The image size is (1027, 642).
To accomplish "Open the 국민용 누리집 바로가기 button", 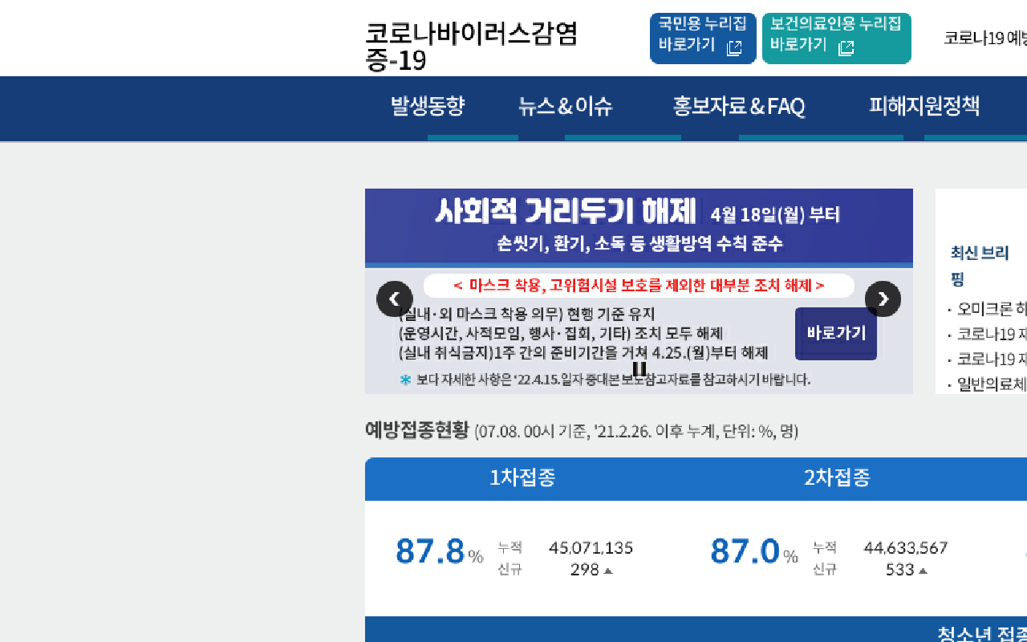I will (x=702, y=38).
